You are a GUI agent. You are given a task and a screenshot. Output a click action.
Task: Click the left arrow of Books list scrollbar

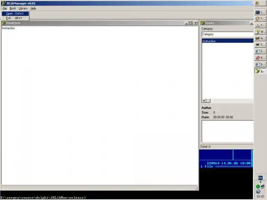tap(204, 101)
